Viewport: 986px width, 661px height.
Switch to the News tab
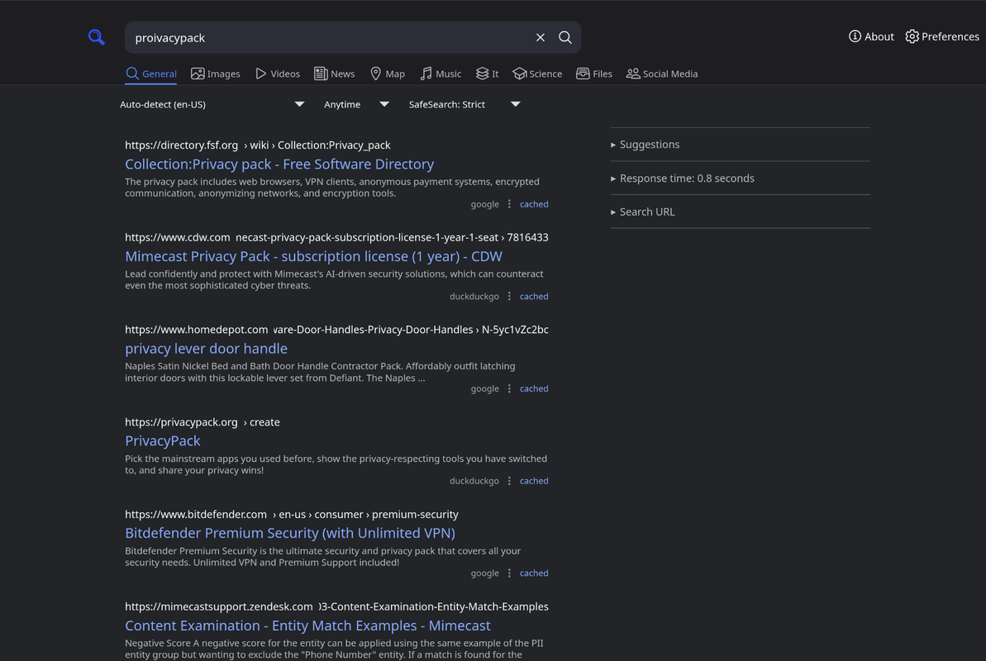click(334, 74)
